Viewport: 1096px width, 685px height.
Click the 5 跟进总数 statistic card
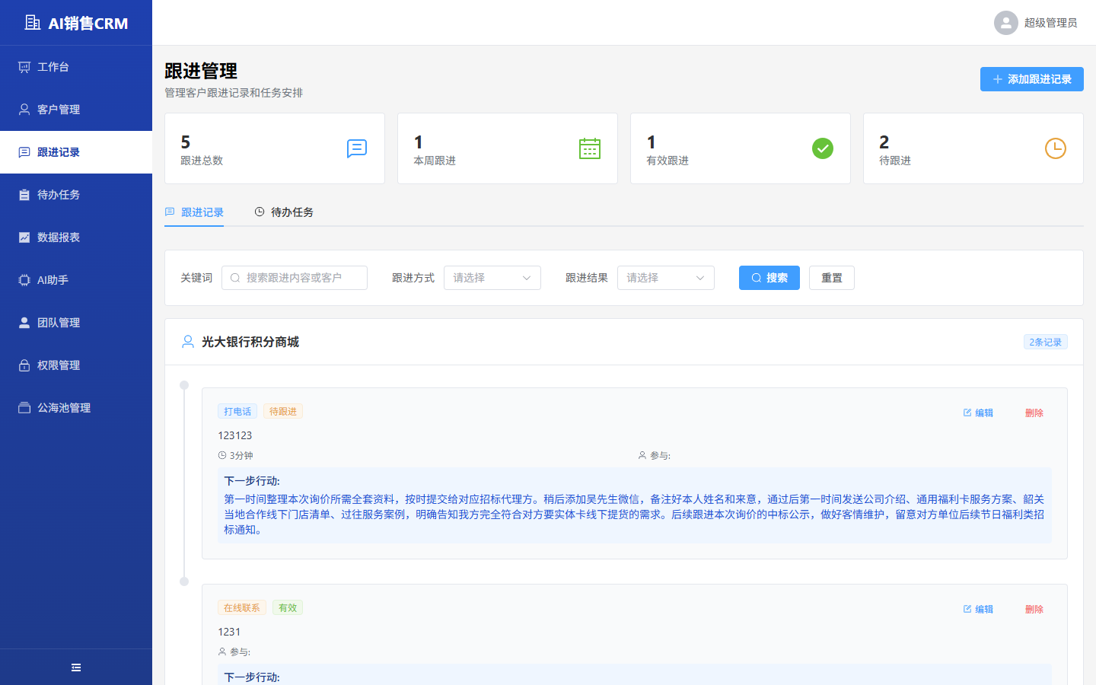[x=275, y=148]
